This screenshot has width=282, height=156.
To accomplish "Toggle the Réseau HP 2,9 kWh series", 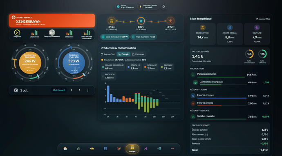I will [150, 67].
